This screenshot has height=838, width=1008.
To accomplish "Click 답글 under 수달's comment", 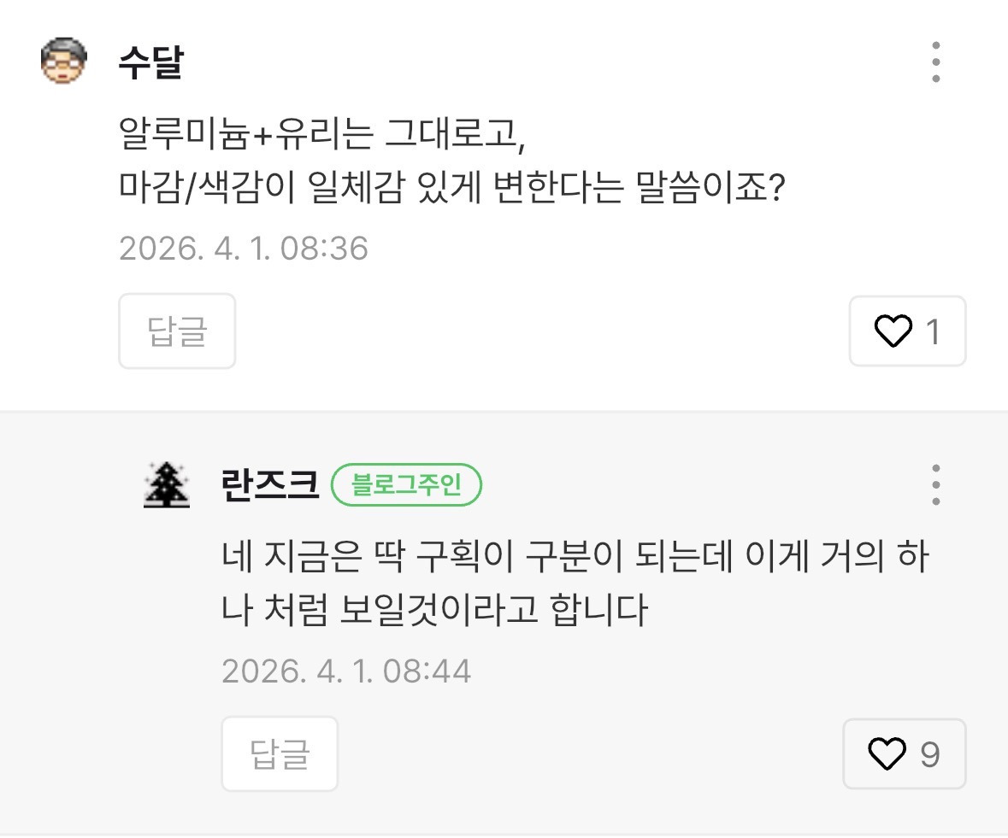I will pos(177,331).
